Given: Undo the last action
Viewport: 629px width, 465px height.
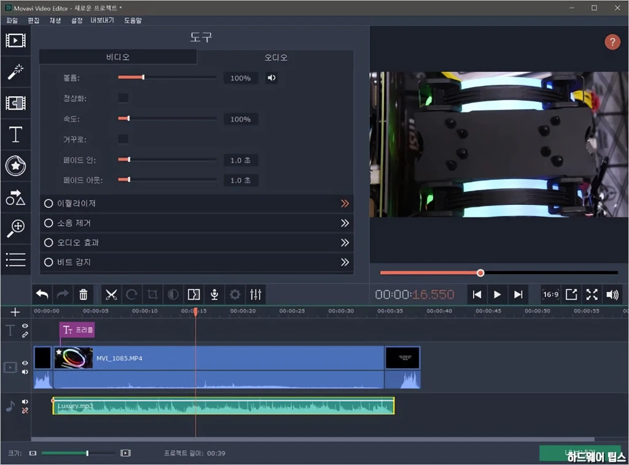Looking at the screenshot, I should 42,295.
